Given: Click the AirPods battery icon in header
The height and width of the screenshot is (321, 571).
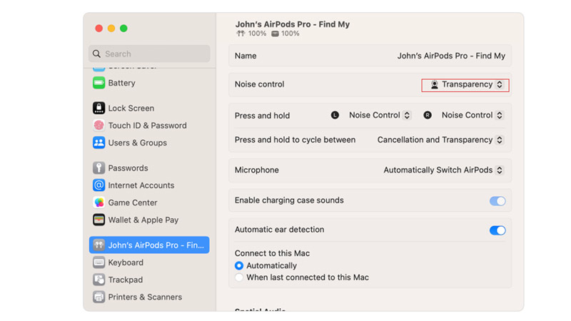Looking at the screenshot, I should (241, 34).
